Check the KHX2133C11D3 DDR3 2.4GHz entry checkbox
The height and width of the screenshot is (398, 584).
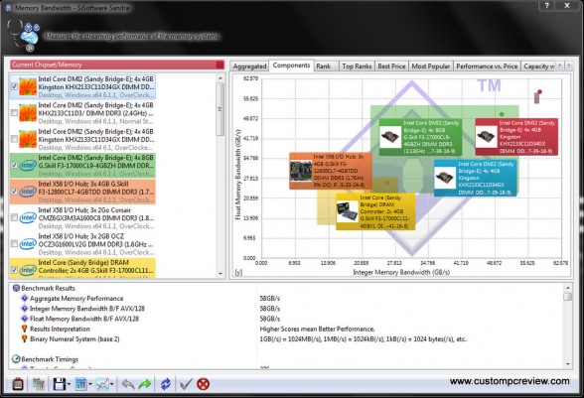[x=14, y=112]
